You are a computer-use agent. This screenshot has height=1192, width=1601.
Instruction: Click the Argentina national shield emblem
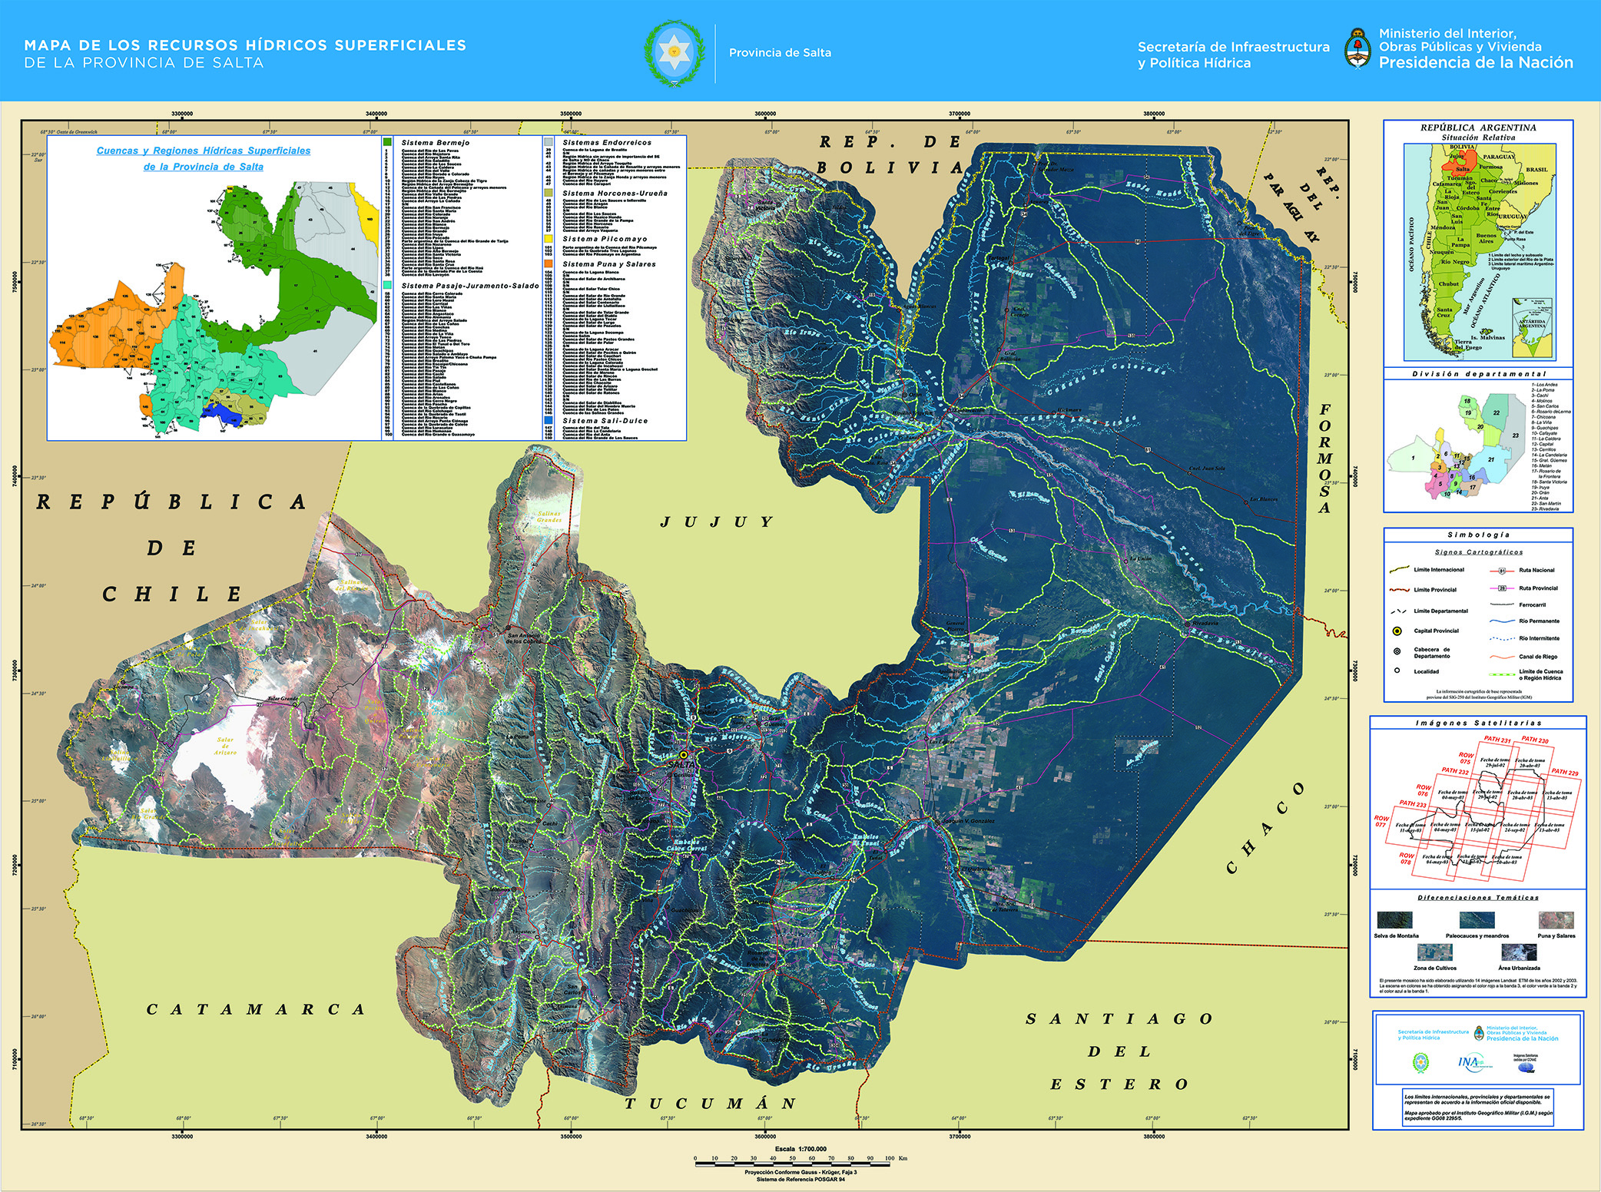1358,48
